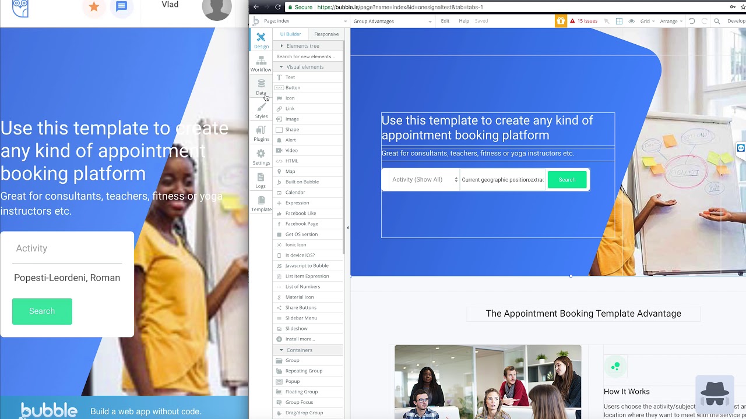Open the Arrange dropdown
The image size is (746, 419).
pyautogui.click(x=671, y=21)
